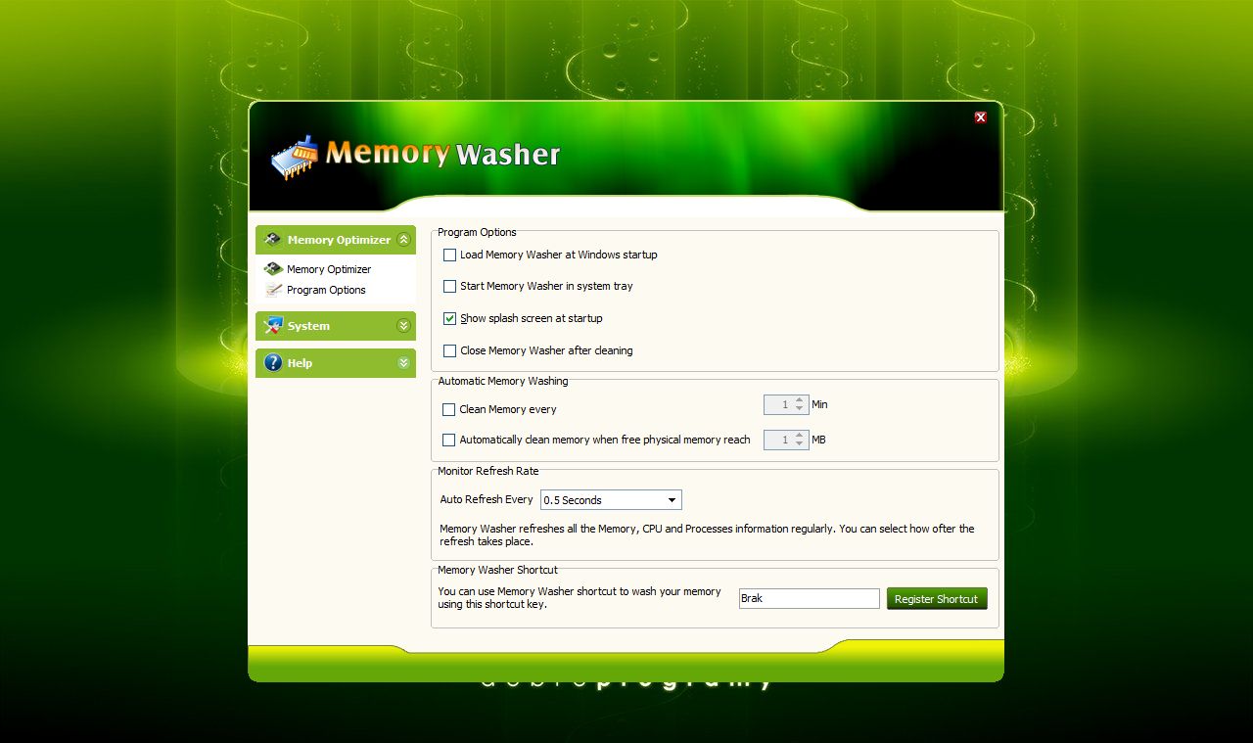
Task: Expand the Help section chevron
Action: 403,362
